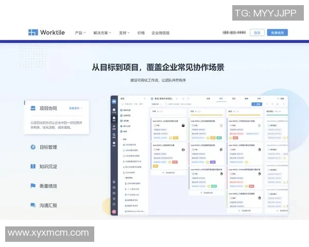This screenshot has height=247, width=309.
Task: Click the project list search field
Action: [x=132, y=104]
